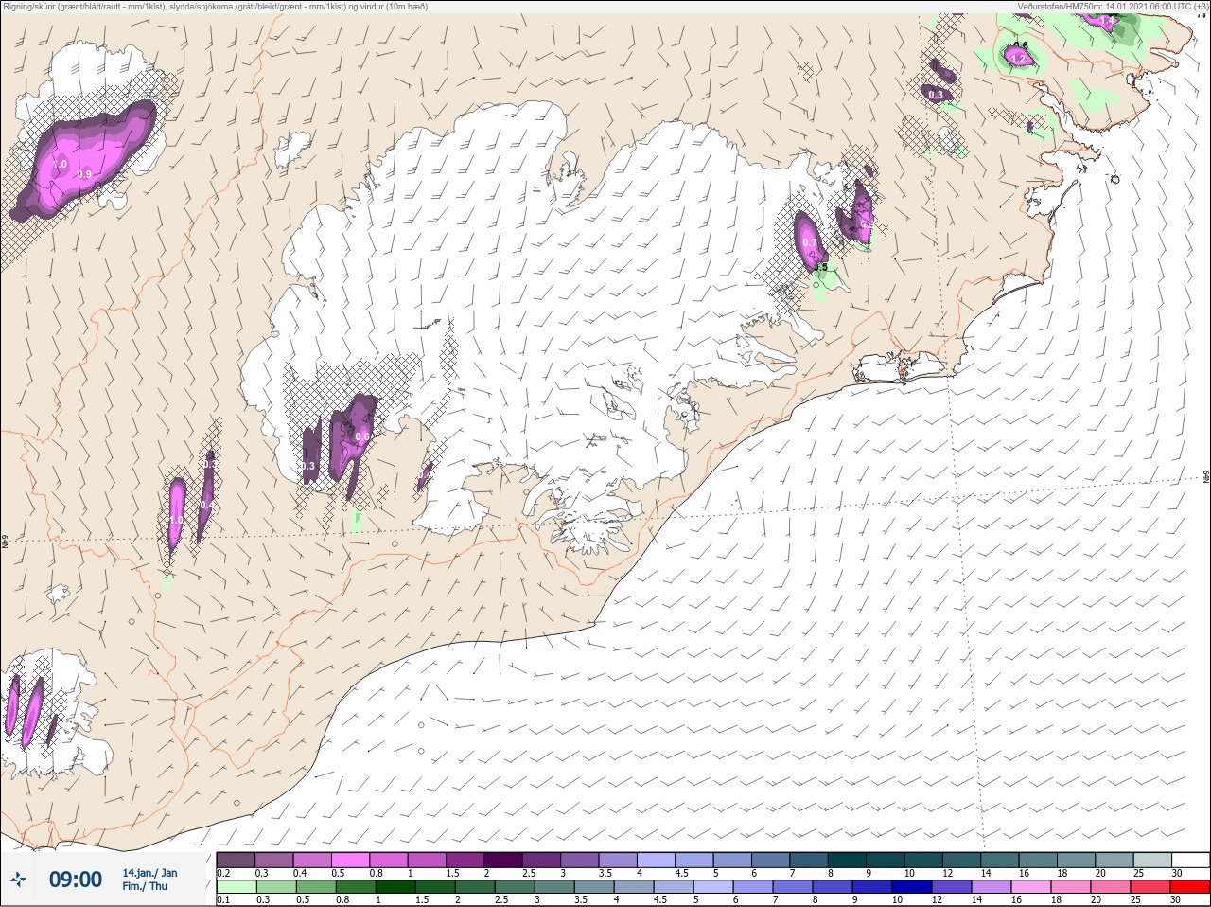Select the lower legend red swatch starting at 30
Screen dimensions: 1211x907
[x=1191, y=887]
